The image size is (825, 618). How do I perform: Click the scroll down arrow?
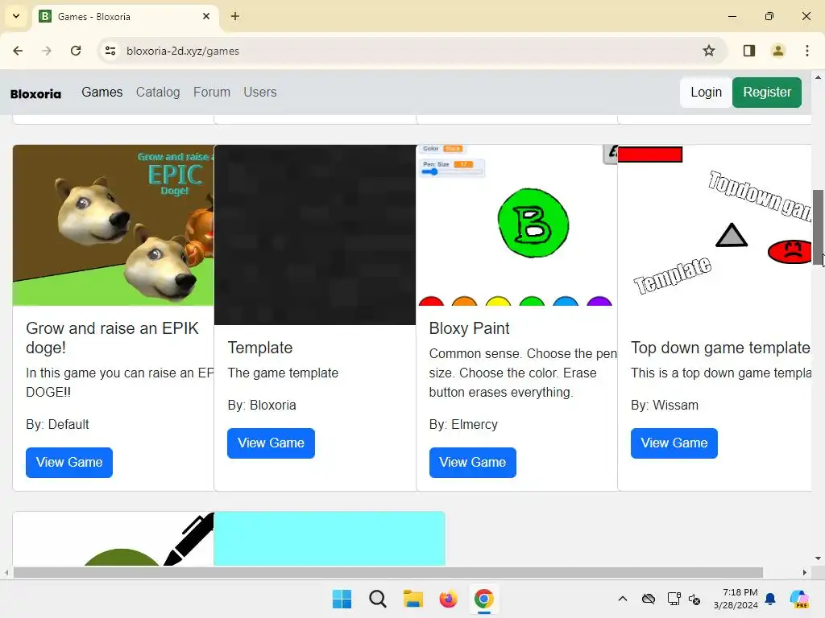(818, 558)
